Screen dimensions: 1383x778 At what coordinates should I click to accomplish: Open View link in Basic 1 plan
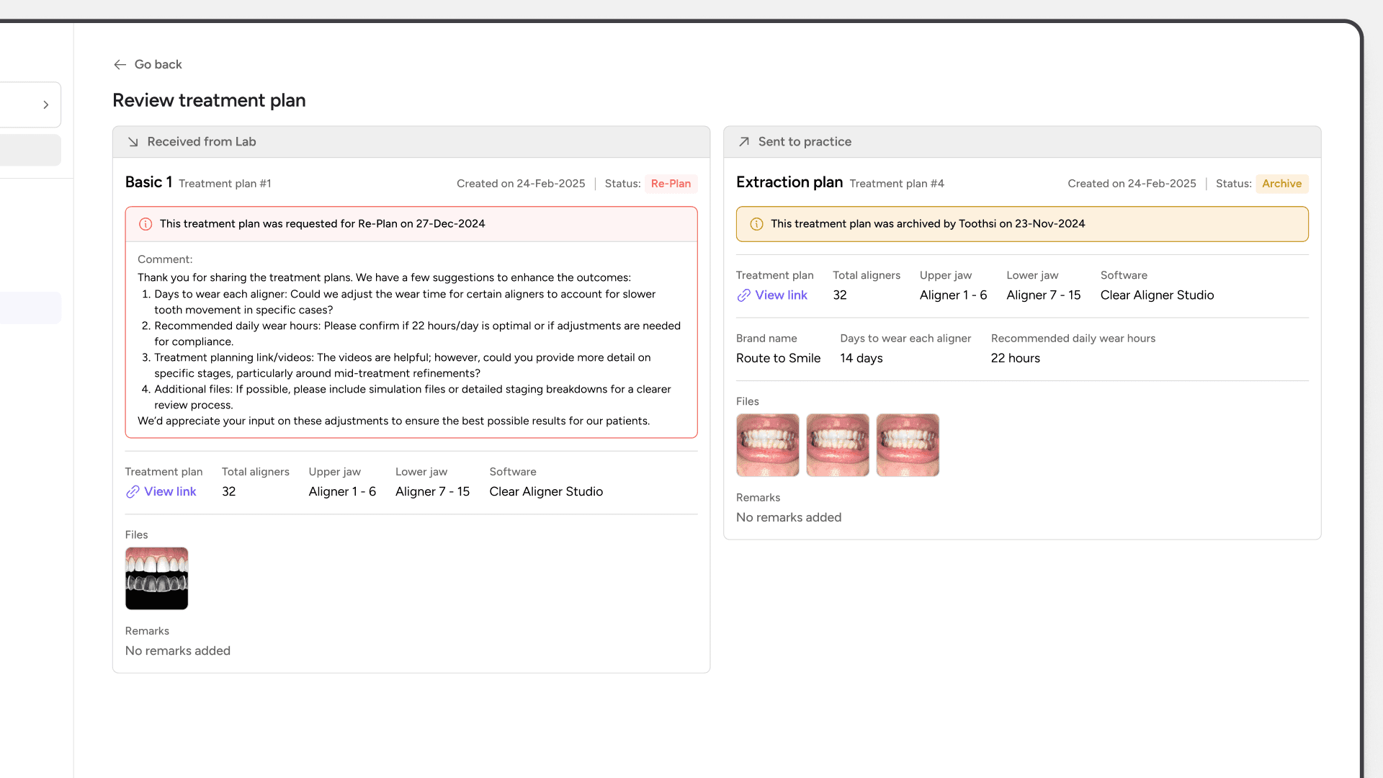pos(170,492)
